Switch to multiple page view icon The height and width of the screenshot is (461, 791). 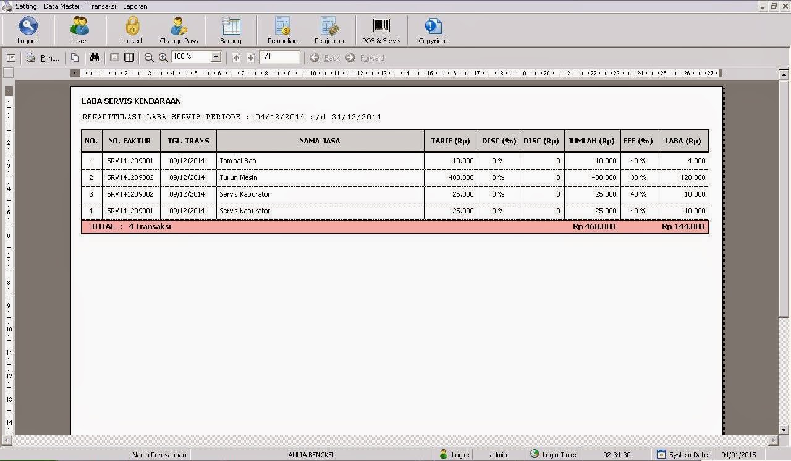(x=129, y=57)
